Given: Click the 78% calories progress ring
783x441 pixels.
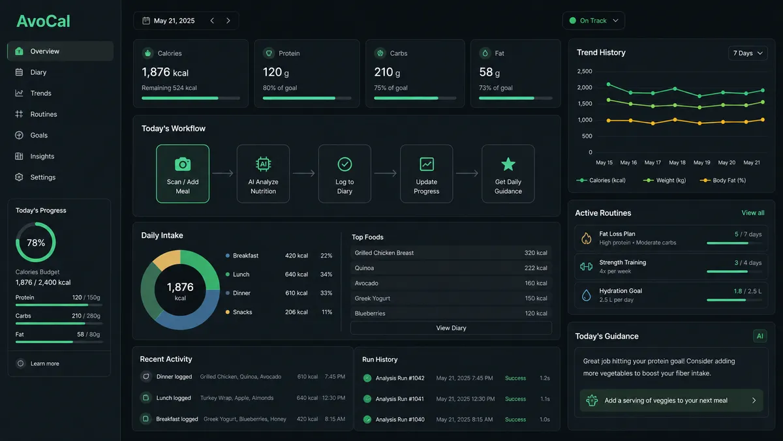Looking at the screenshot, I should point(36,242).
